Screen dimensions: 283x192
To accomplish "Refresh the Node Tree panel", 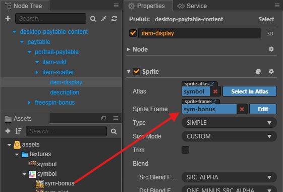I will pyautogui.click(x=114, y=18).
